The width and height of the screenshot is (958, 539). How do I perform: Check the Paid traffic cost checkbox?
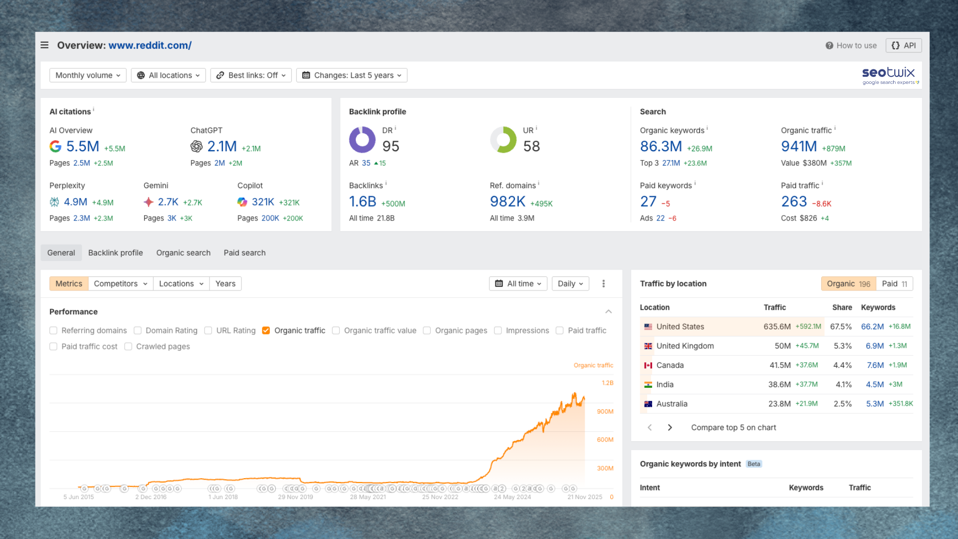click(53, 346)
